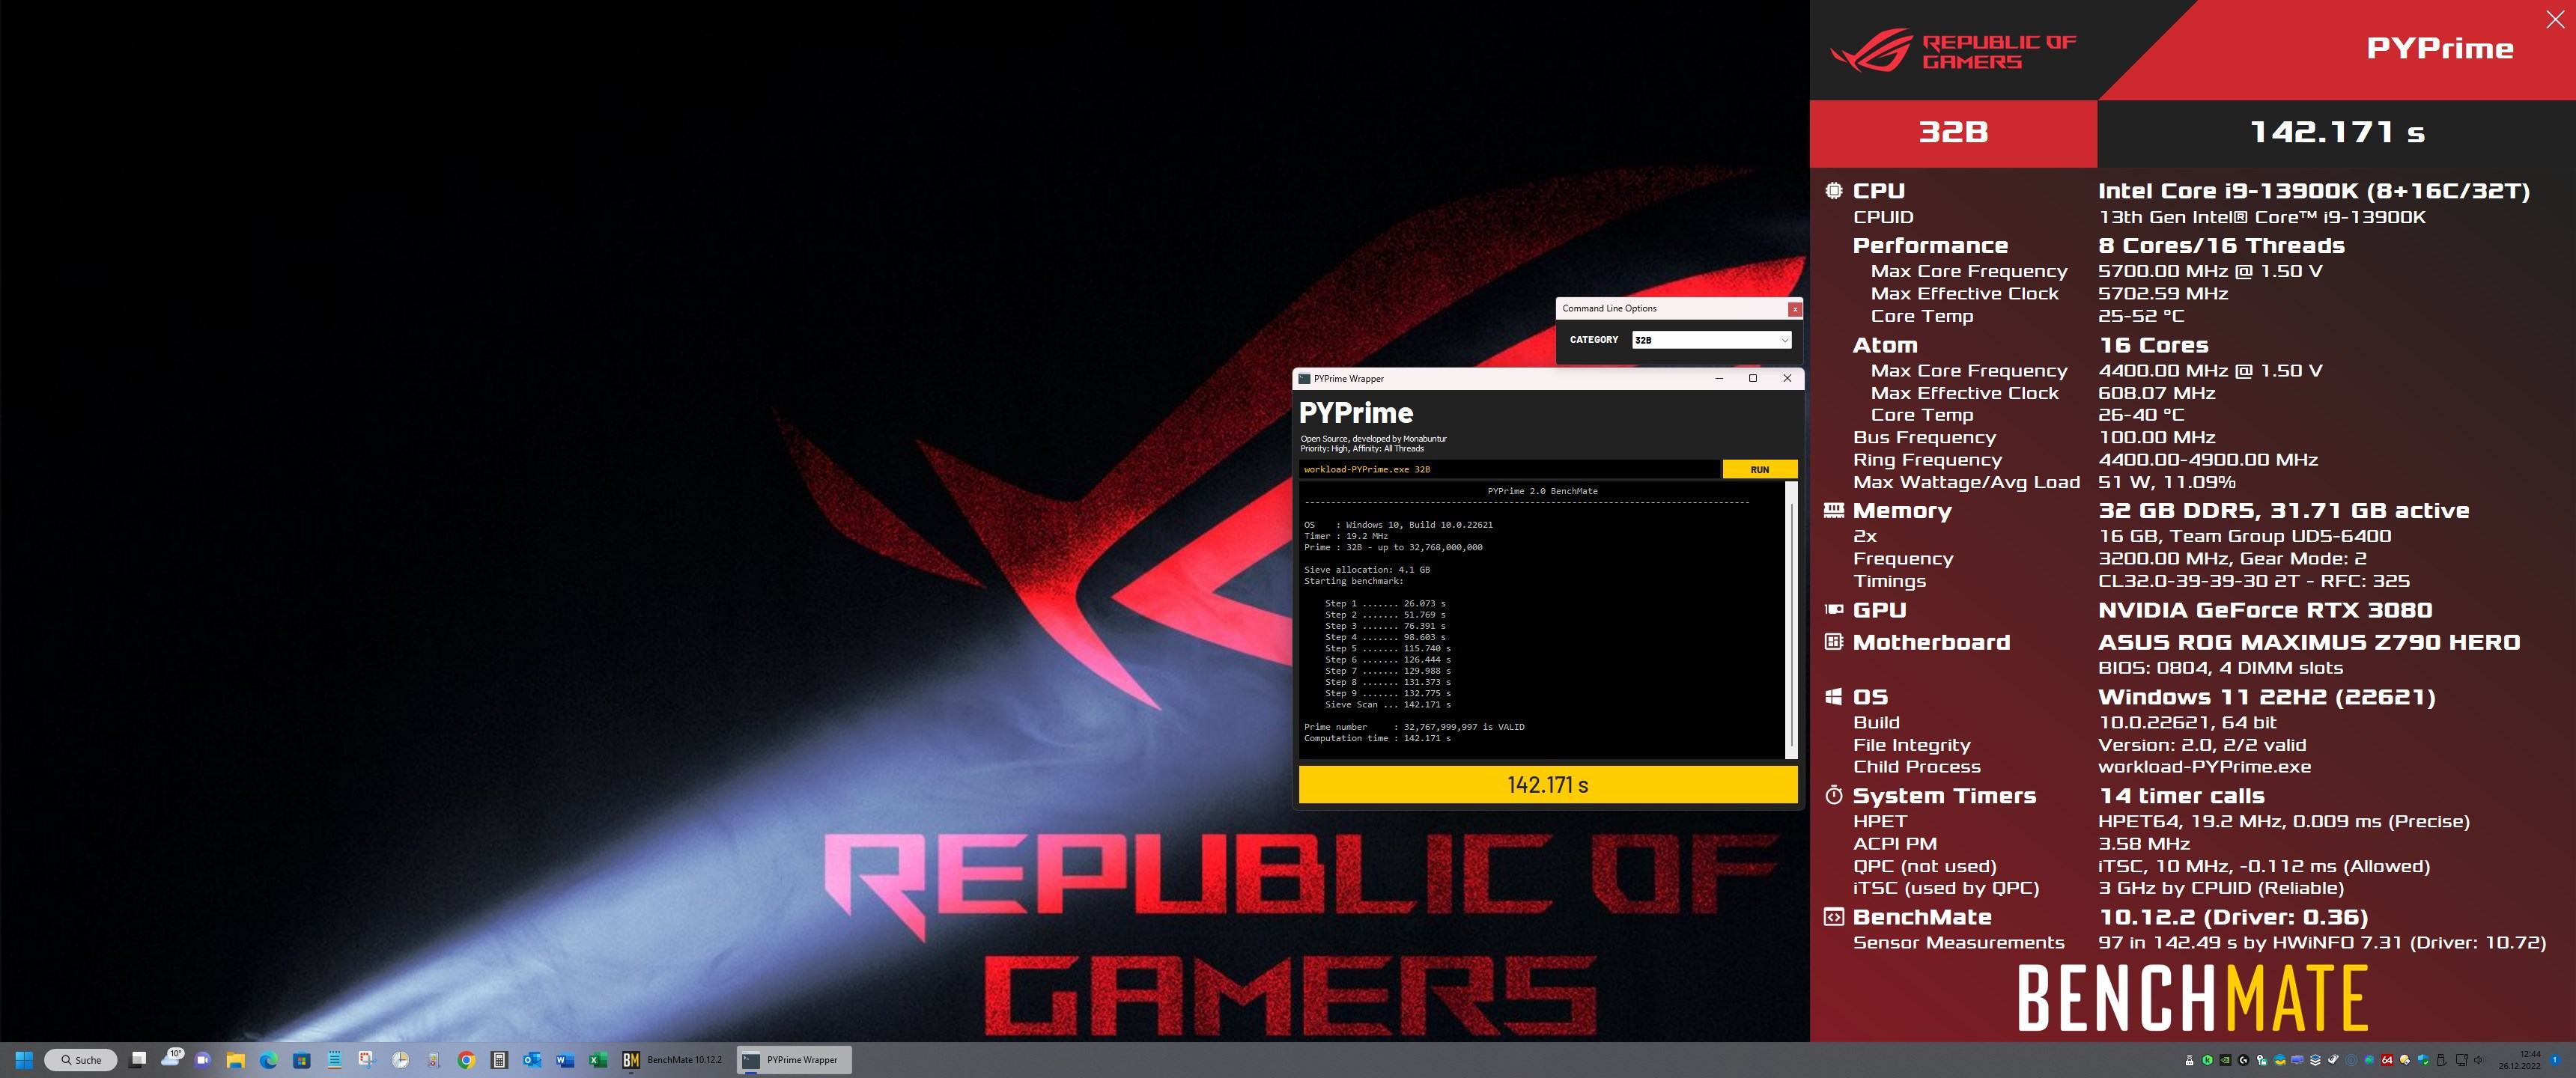Click the NVIDIA tray icon
2576x1078 pixels.
(x=2226, y=1060)
